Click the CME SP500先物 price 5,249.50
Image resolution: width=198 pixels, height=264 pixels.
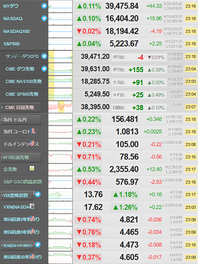click(x=97, y=94)
